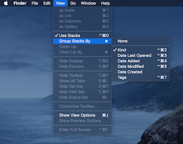The width and height of the screenshot is (183, 144).
Task: Click the Enter Full Screen entry
Action: click(x=82, y=130)
